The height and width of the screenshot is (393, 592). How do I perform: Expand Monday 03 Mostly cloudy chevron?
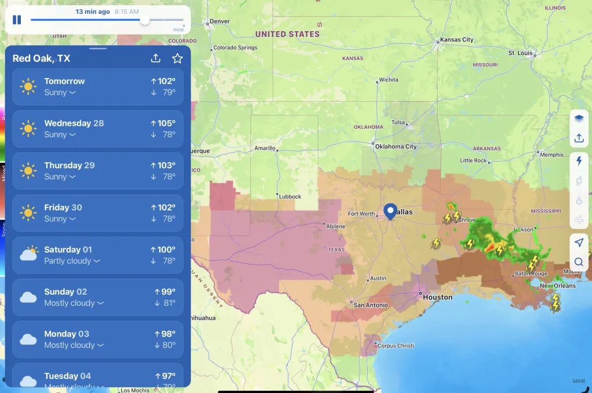(x=101, y=346)
